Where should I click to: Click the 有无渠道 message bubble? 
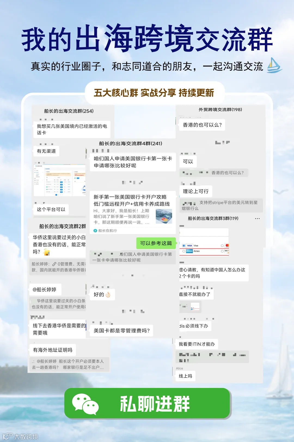pos(46,151)
